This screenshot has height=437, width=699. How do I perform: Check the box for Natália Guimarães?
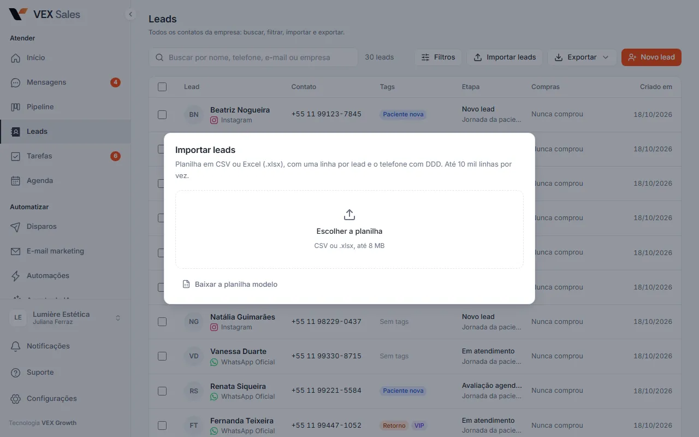pos(162,322)
